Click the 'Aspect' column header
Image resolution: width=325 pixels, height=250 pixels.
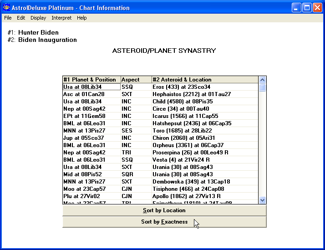click(136, 80)
